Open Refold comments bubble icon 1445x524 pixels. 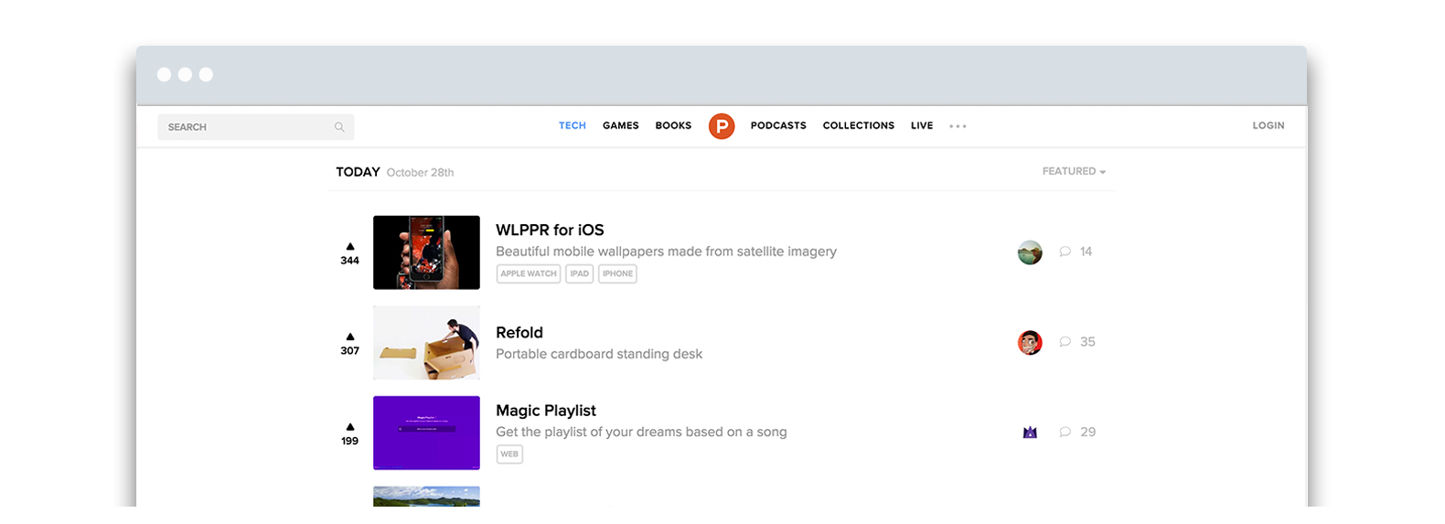coord(1065,342)
